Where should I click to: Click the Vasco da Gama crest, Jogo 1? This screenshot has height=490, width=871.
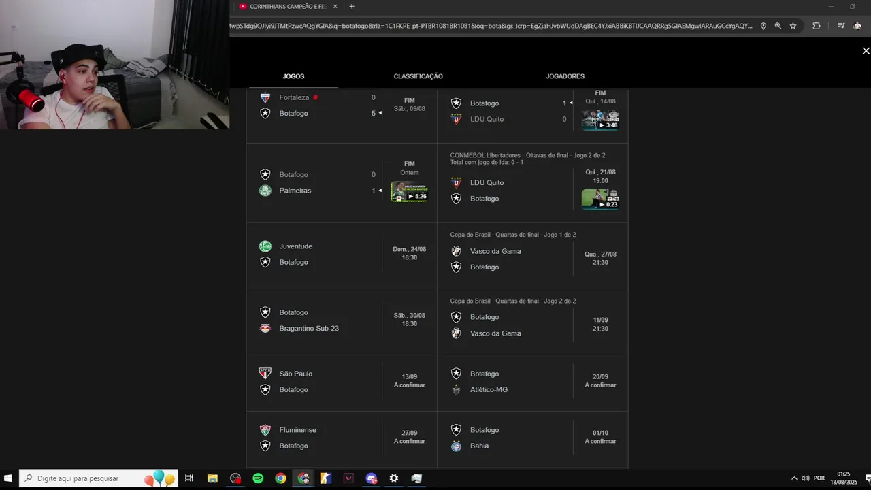[456, 251]
